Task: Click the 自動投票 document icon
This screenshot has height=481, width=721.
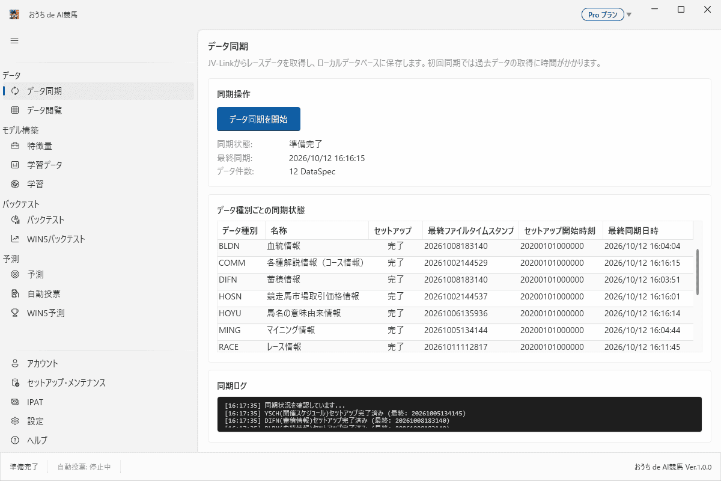Action: [15, 293]
